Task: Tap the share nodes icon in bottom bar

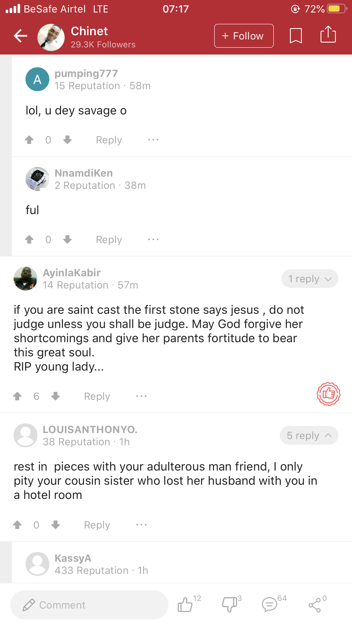Action: coord(315,605)
